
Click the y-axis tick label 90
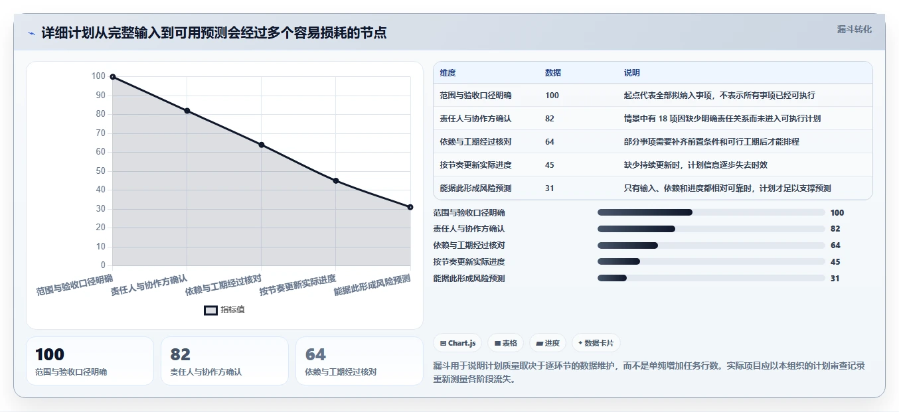(101, 96)
